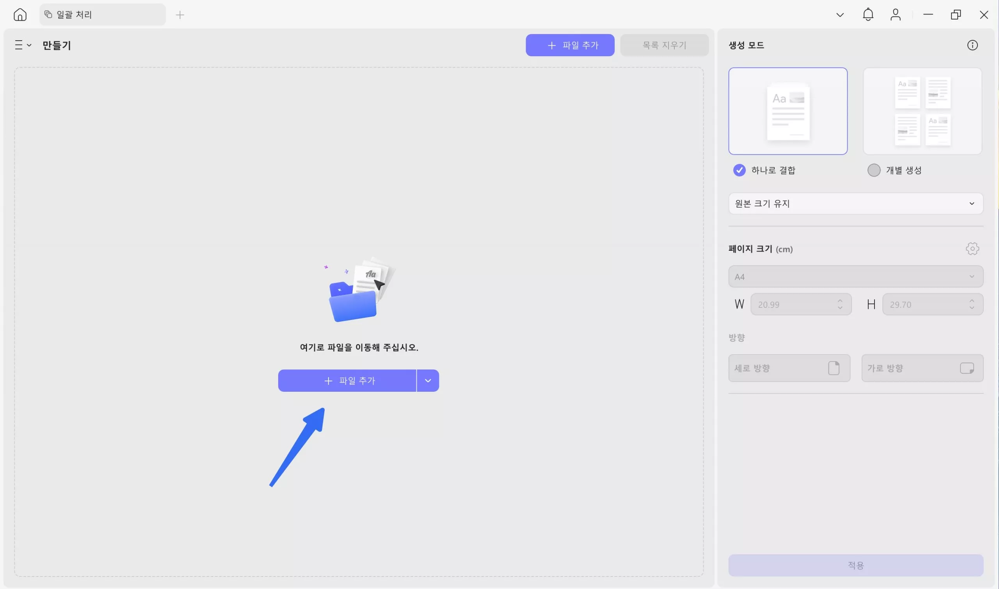
Task: Select 가로 방향 landscape orientation
Action: (x=922, y=368)
